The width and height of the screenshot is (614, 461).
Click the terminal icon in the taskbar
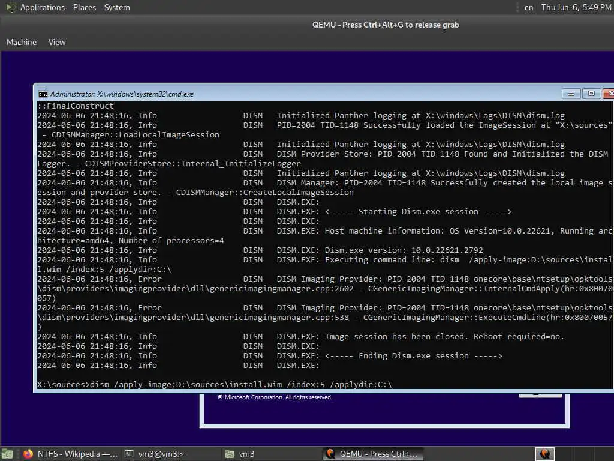point(129,454)
